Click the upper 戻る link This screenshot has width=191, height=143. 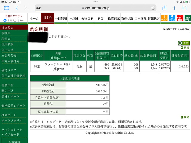click(x=185, y=48)
